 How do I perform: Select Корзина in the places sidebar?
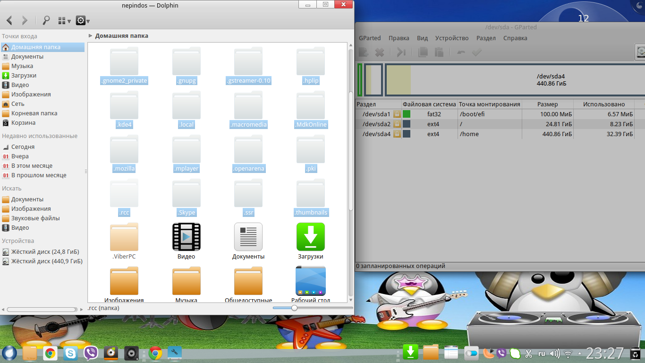(x=23, y=123)
